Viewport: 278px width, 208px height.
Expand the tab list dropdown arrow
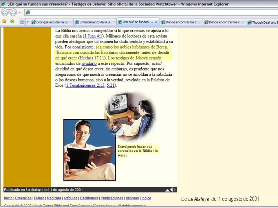[x=28, y=22]
